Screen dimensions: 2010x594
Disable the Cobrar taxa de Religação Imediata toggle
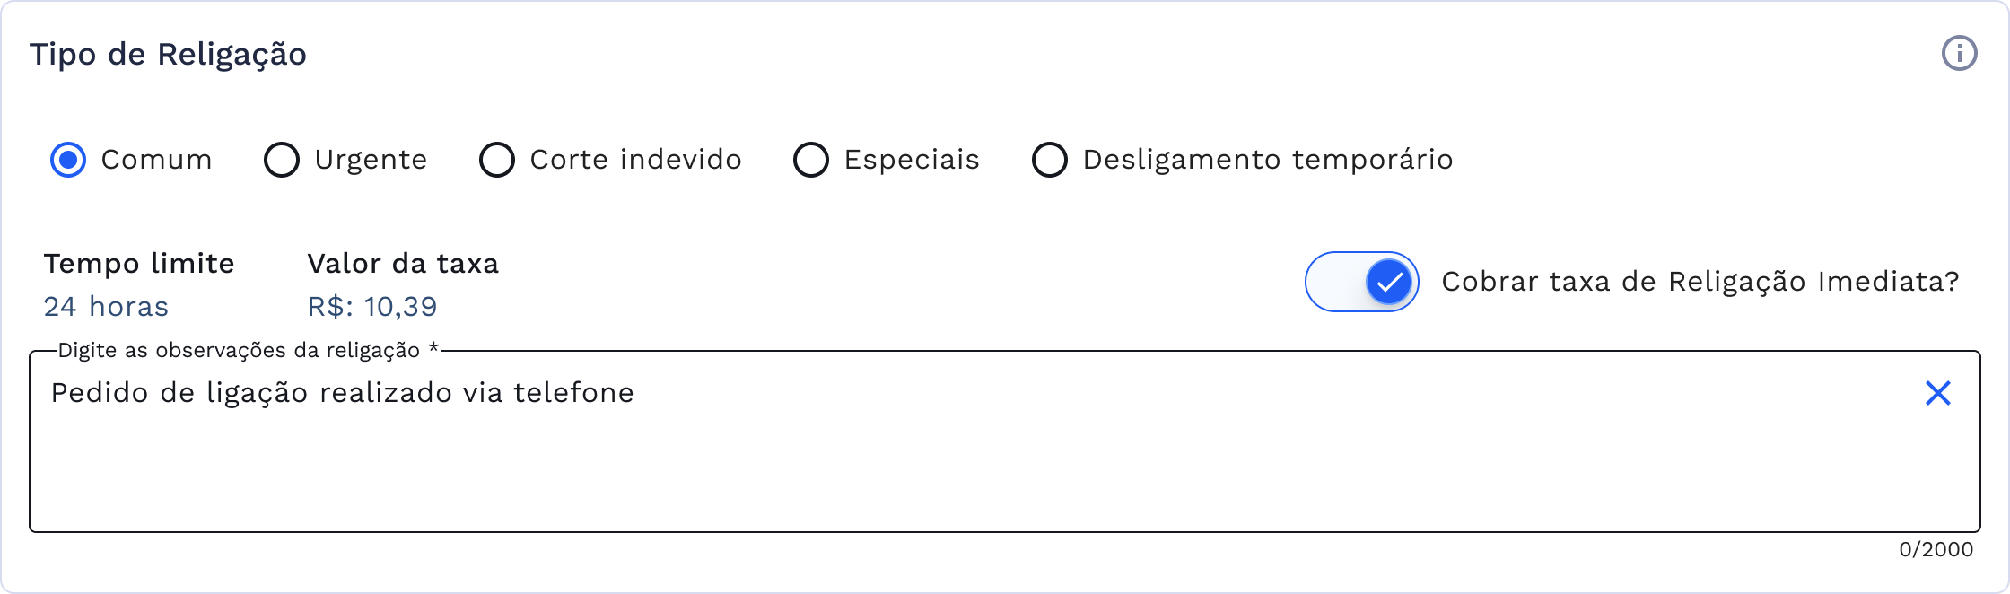pos(1361,283)
